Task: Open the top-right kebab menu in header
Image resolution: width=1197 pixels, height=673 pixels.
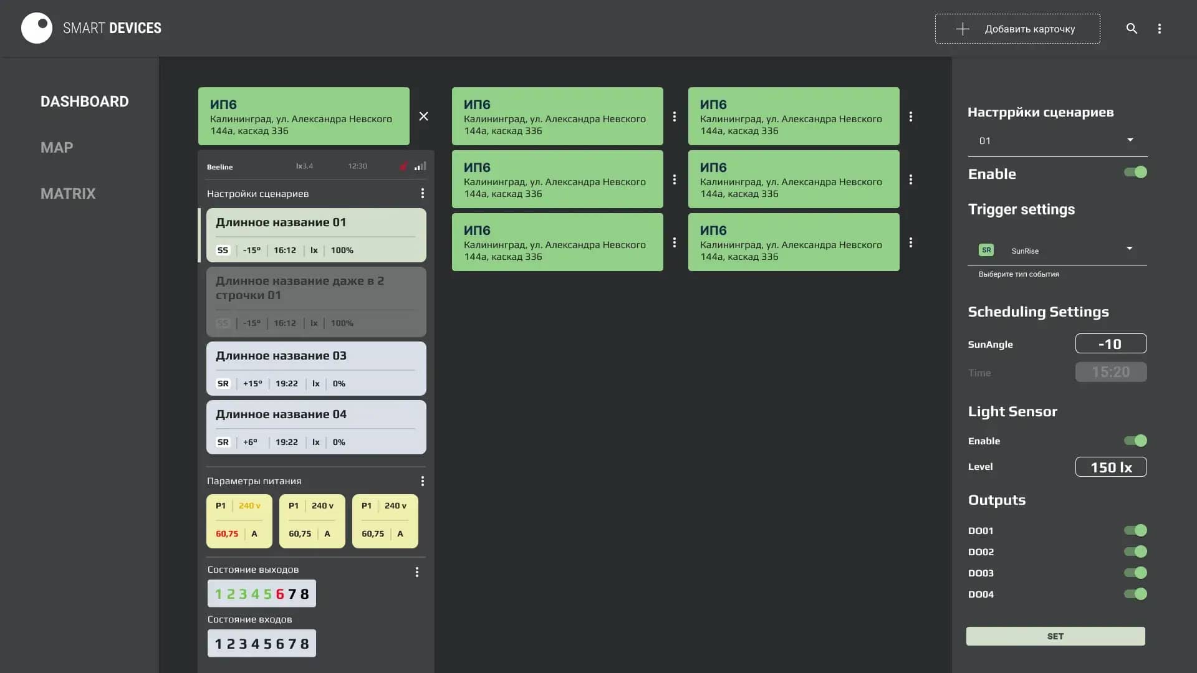Action: (1159, 29)
